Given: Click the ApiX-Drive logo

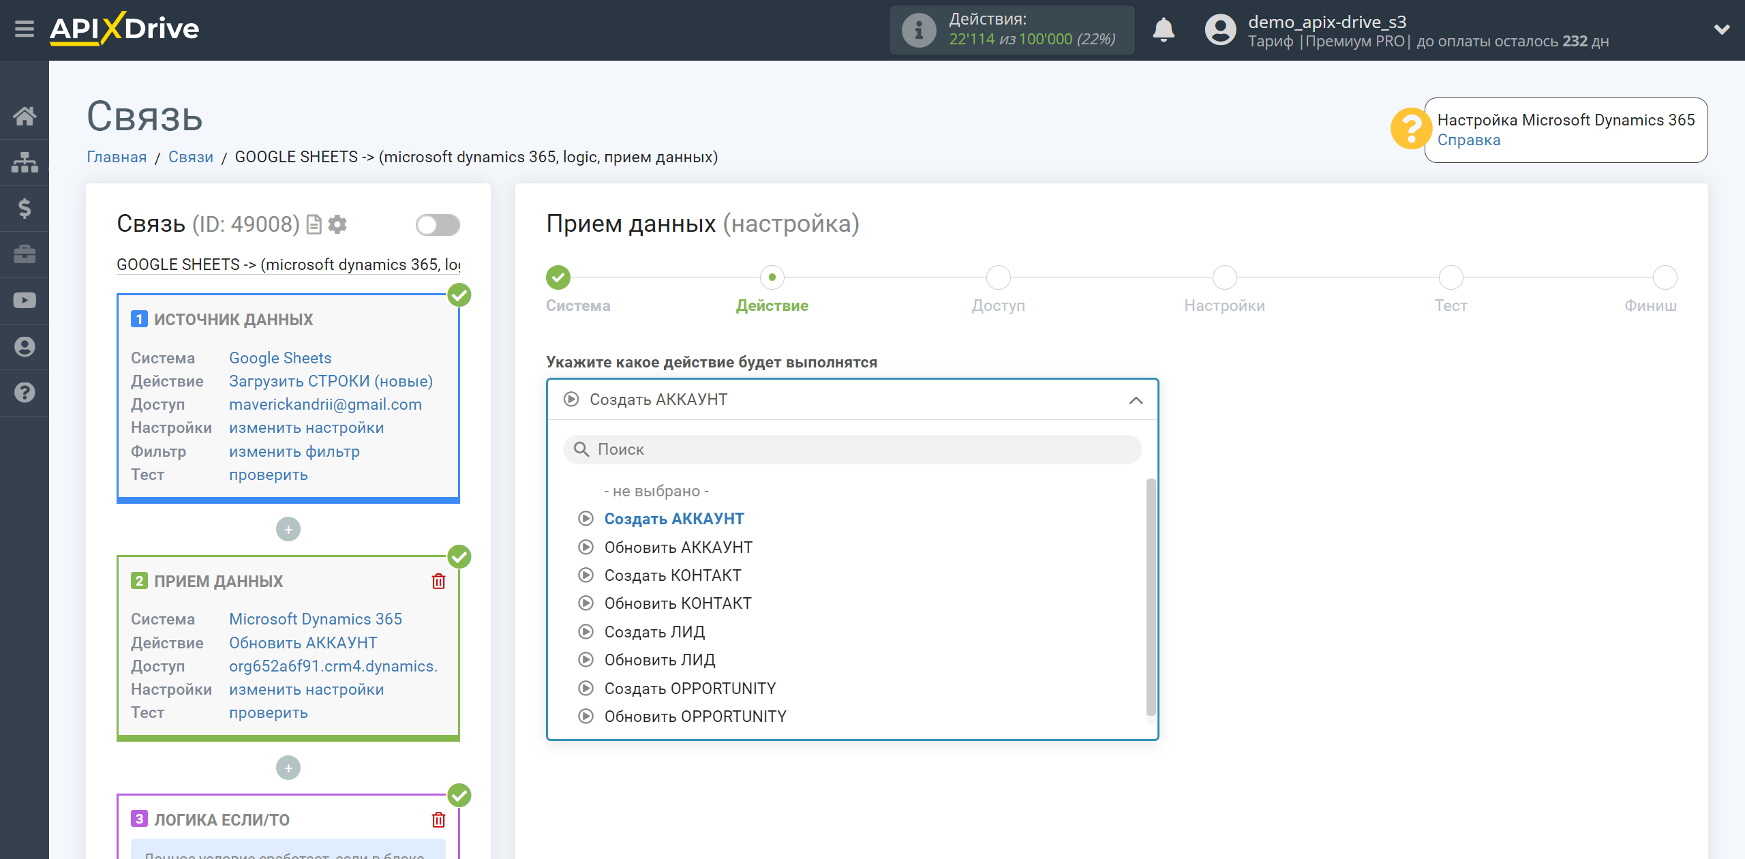Looking at the screenshot, I should pyautogui.click(x=125, y=29).
